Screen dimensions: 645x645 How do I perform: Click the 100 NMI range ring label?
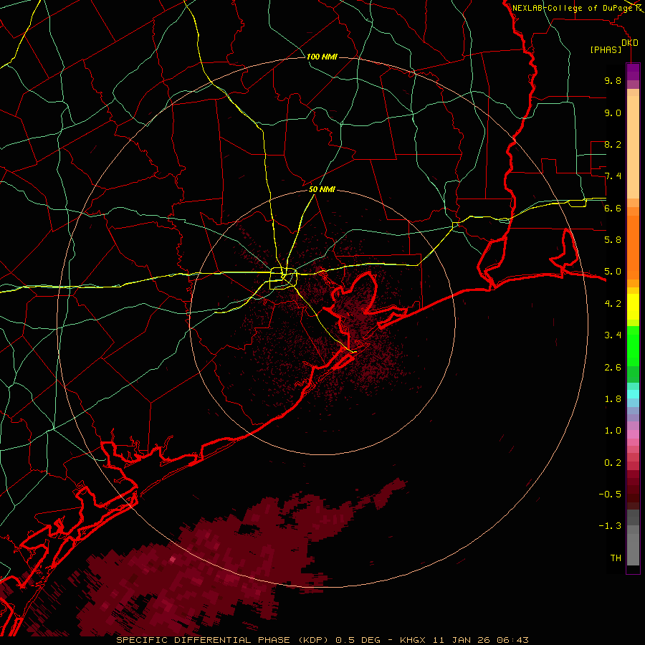322,57
